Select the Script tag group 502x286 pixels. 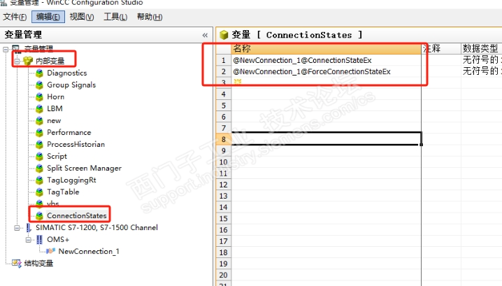click(x=57, y=156)
